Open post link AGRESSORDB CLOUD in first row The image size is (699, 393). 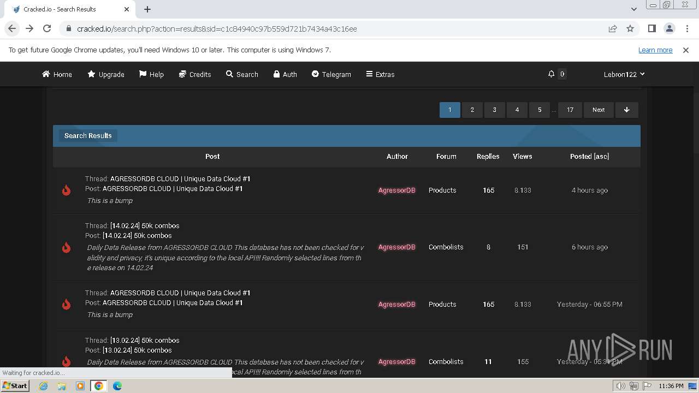pyautogui.click(x=173, y=188)
